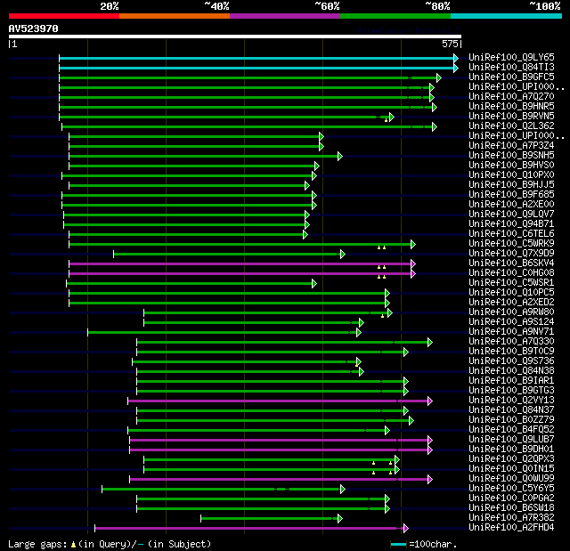Click the cyan 100char scale bar legend
Screen dimensions: 570x551
click(398, 545)
